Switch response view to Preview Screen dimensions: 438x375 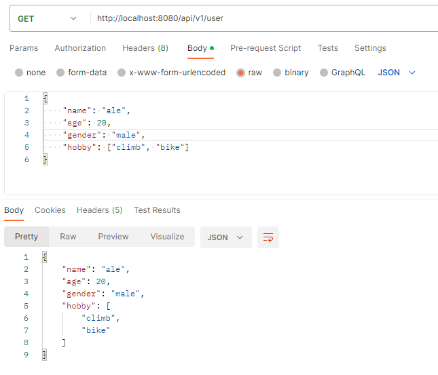113,237
